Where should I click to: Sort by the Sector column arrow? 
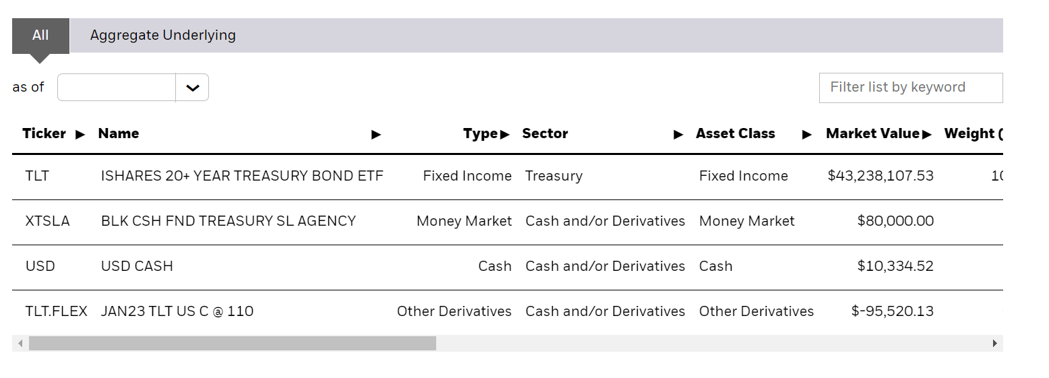point(678,135)
